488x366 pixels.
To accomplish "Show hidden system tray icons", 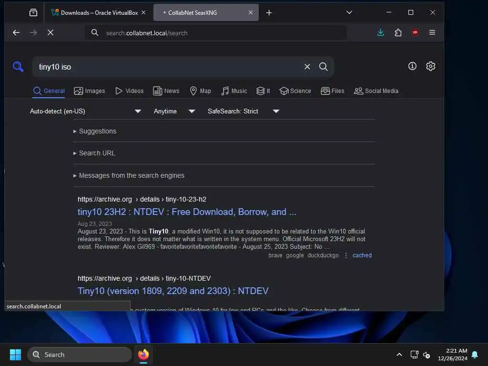I will click(x=399, y=355).
